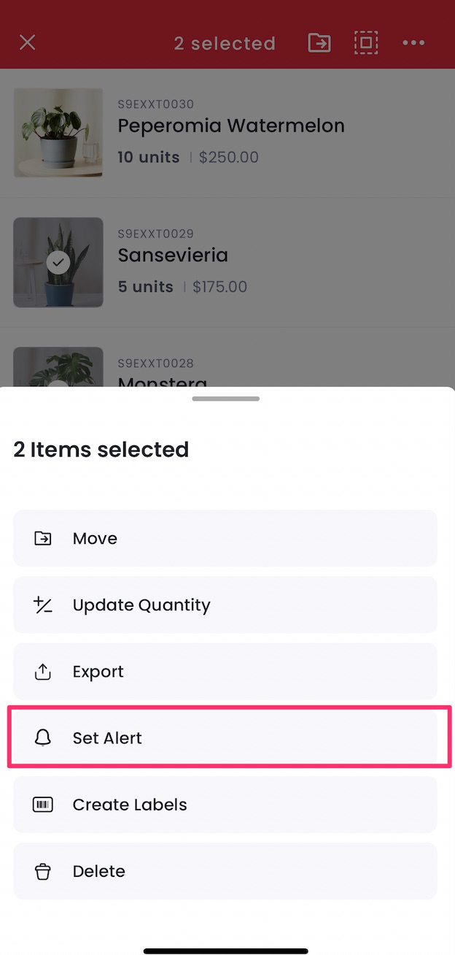Tap the X icon to cancel selection
The height and width of the screenshot is (955, 455).
tap(27, 42)
